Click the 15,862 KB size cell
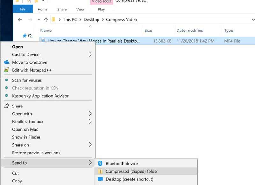This screenshot has height=185, width=255. [162, 41]
